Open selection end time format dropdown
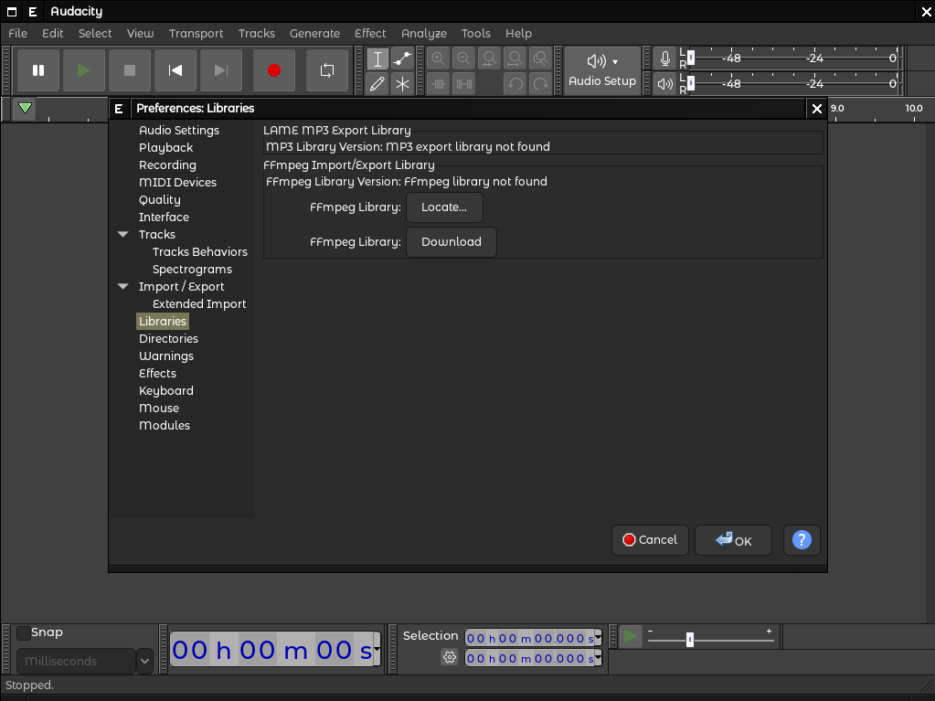The height and width of the screenshot is (701, 935). (x=598, y=657)
